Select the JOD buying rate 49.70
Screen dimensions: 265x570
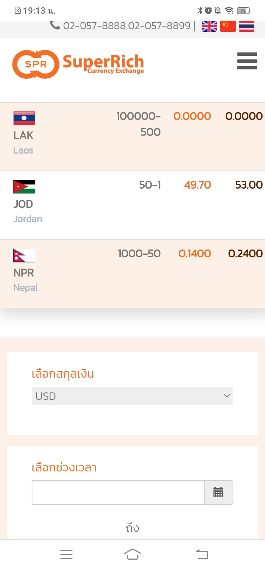point(198,185)
